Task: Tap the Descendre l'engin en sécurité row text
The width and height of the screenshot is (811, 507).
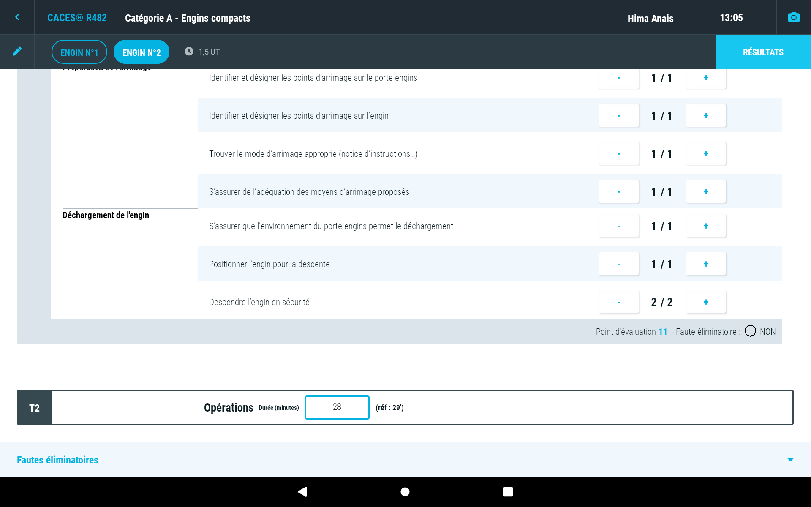Action: point(259,302)
